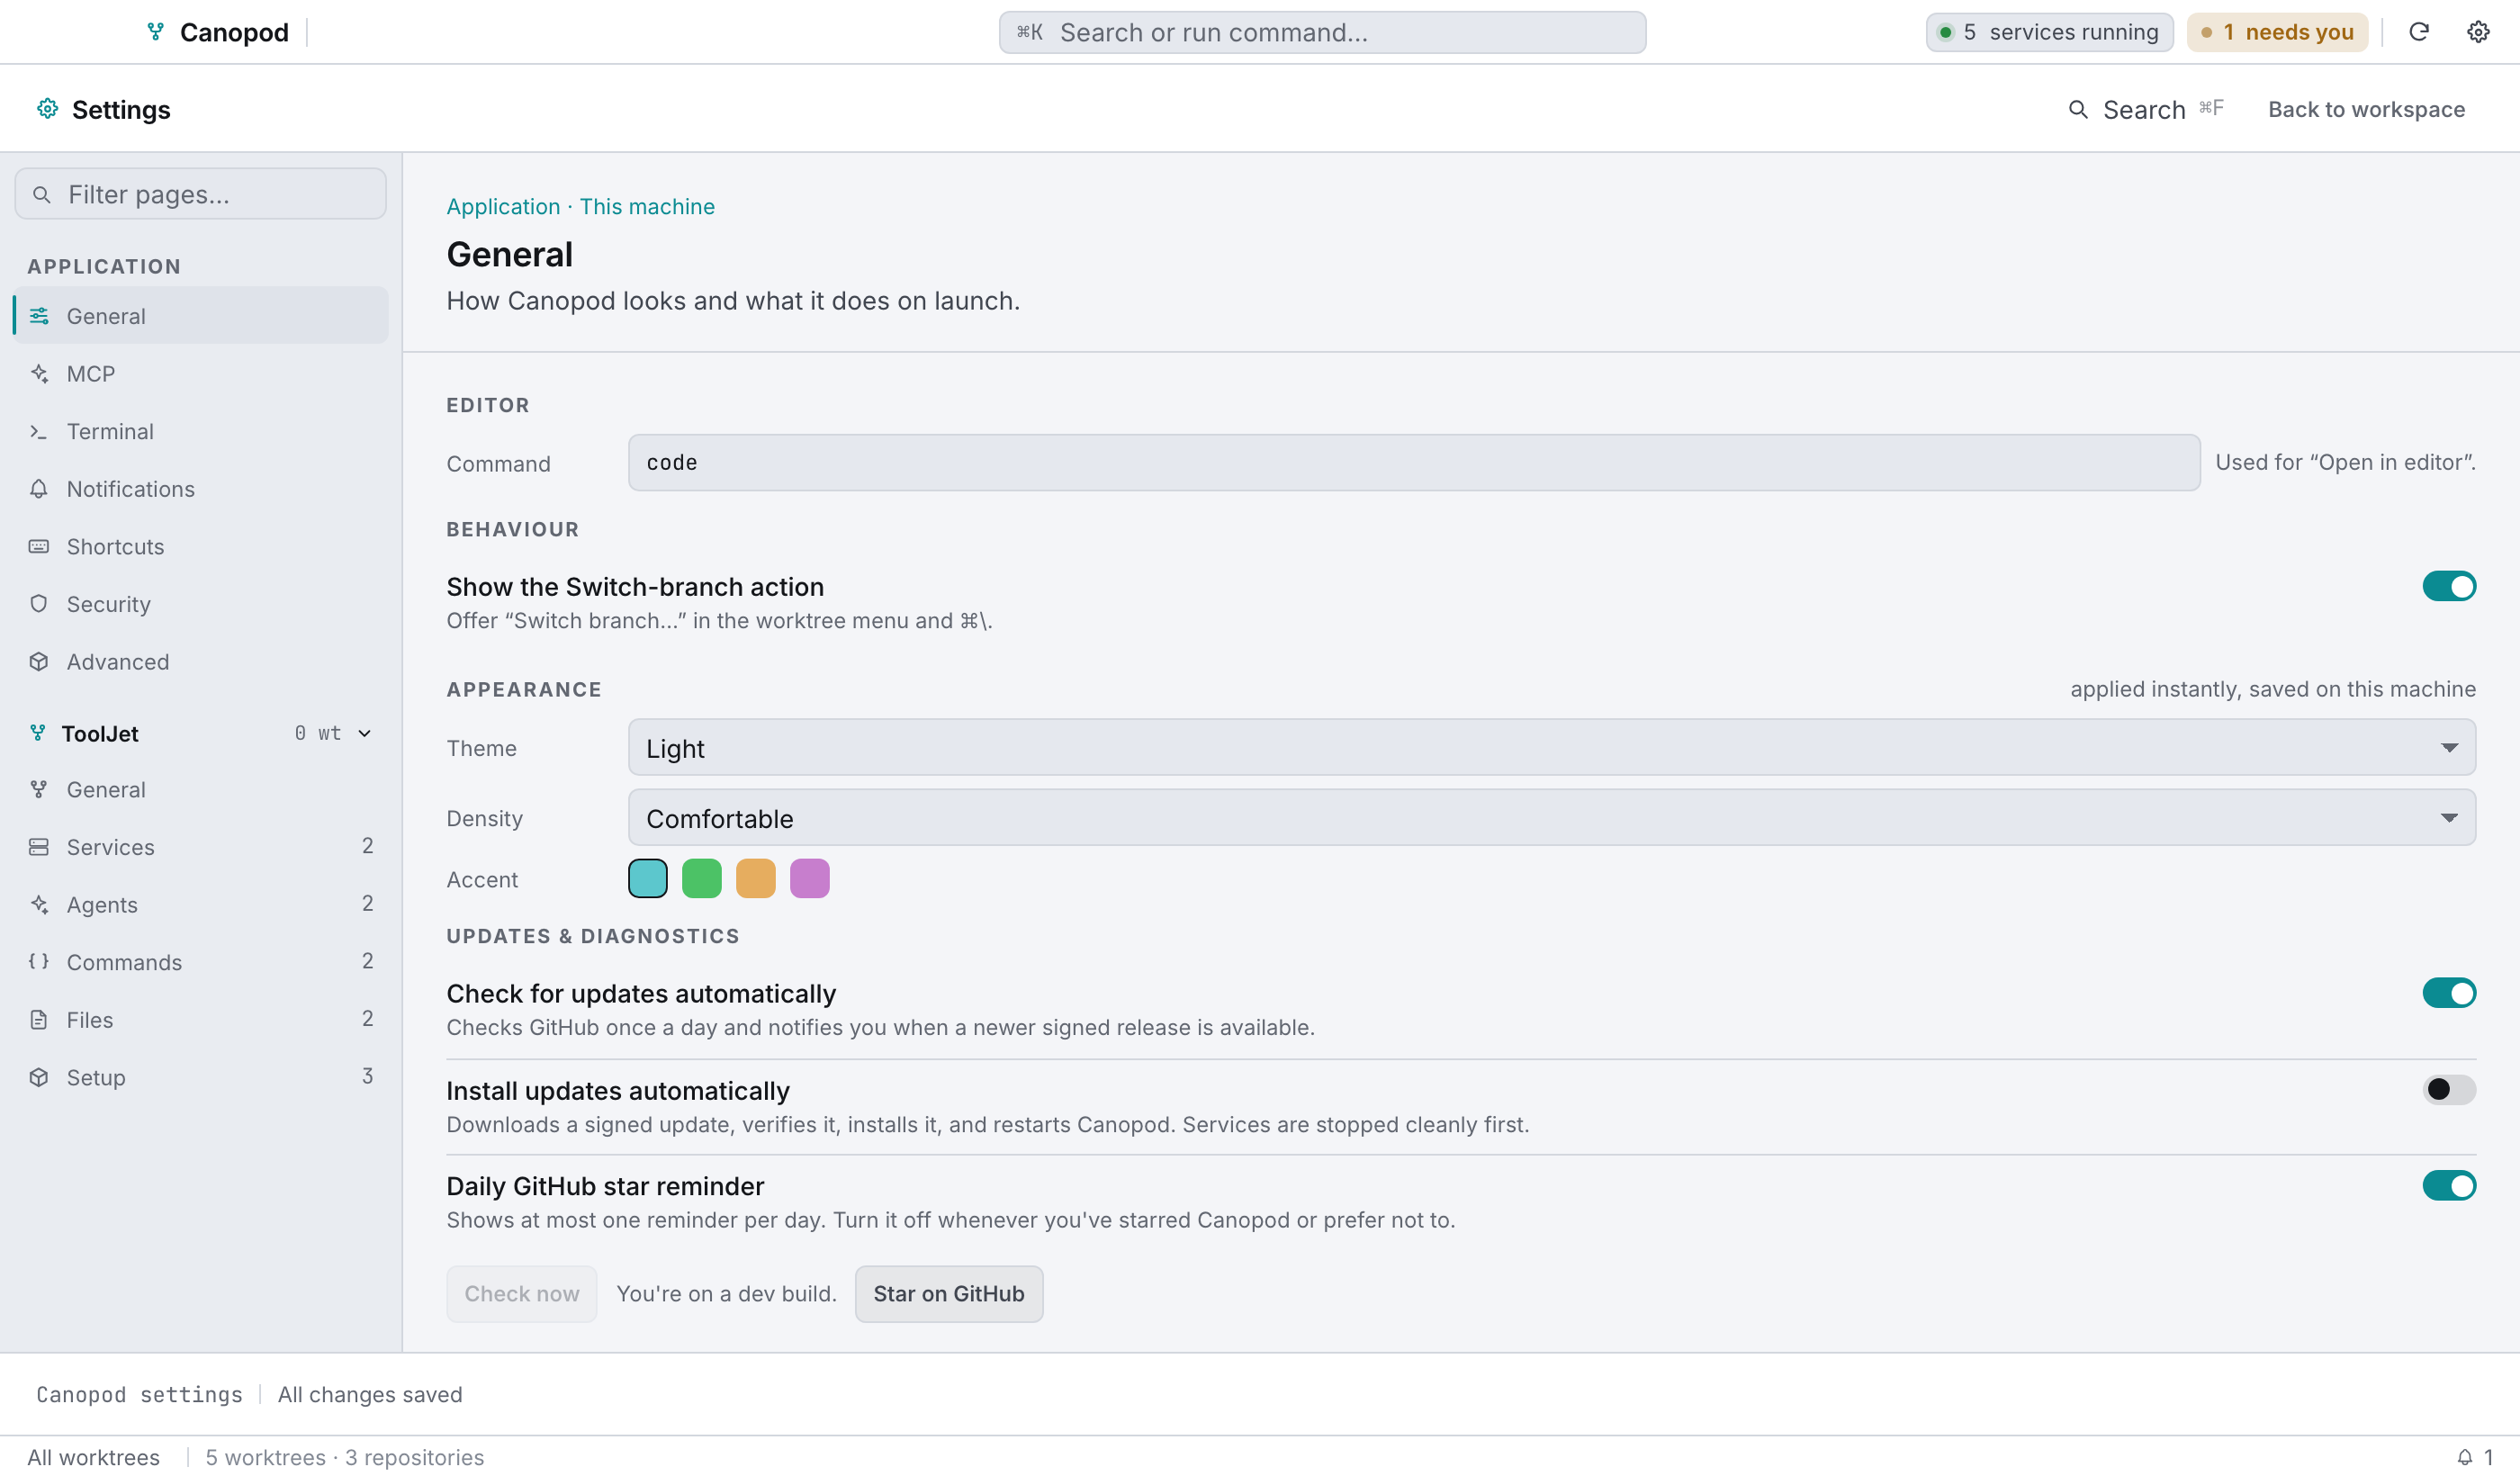
Task: Click the notification bell in status bar
Action: pos(2464,1456)
